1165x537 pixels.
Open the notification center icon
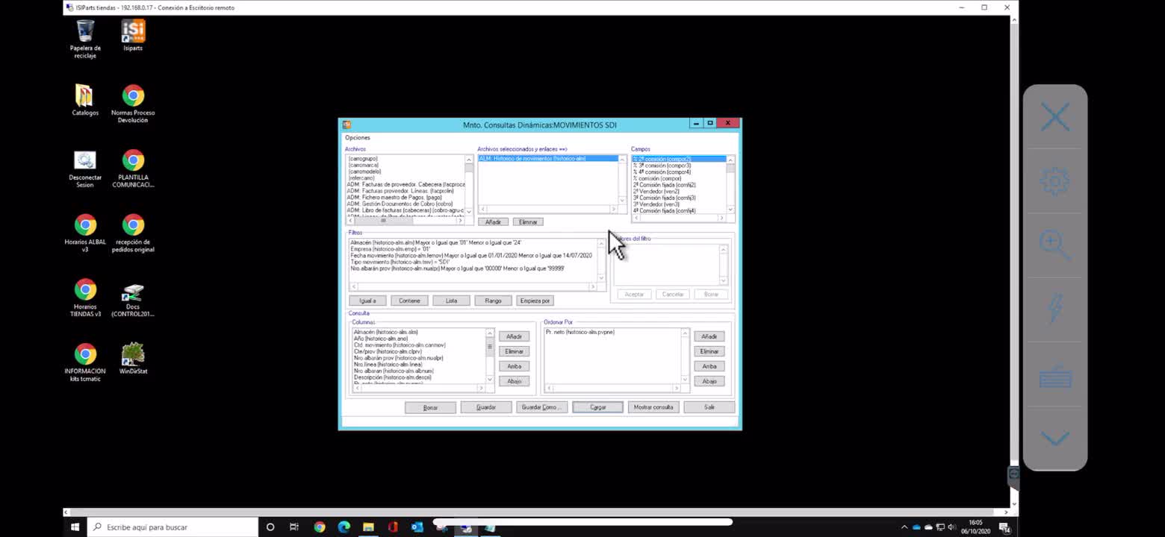1005,527
